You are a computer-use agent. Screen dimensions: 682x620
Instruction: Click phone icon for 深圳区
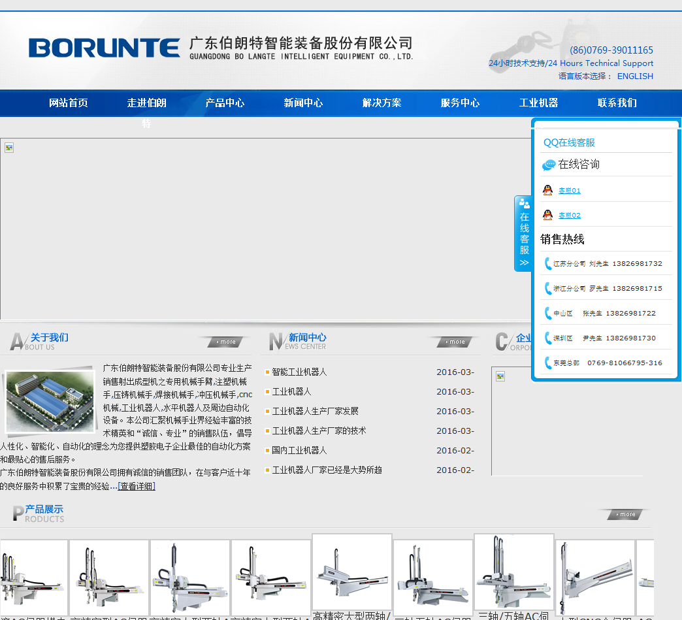[x=548, y=338]
